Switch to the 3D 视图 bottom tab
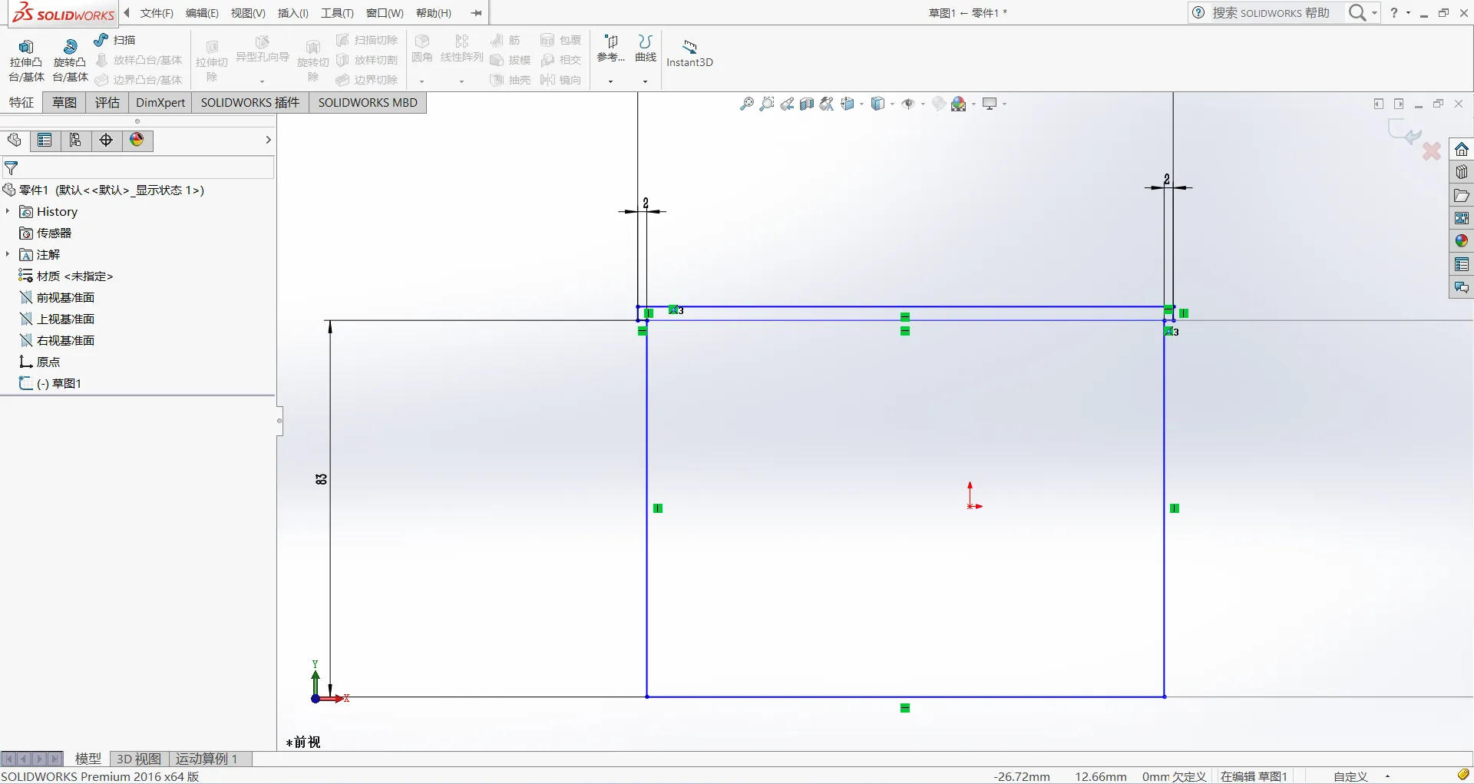Image resolution: width=1474 pixels, height=784 pixels. [x=139, y=759]
